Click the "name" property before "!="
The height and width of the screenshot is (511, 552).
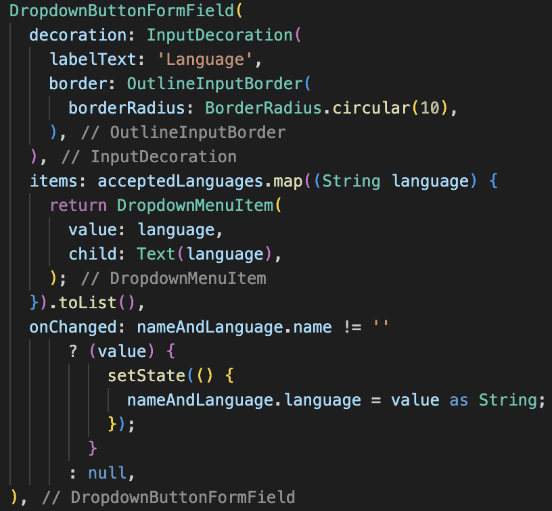313,327
